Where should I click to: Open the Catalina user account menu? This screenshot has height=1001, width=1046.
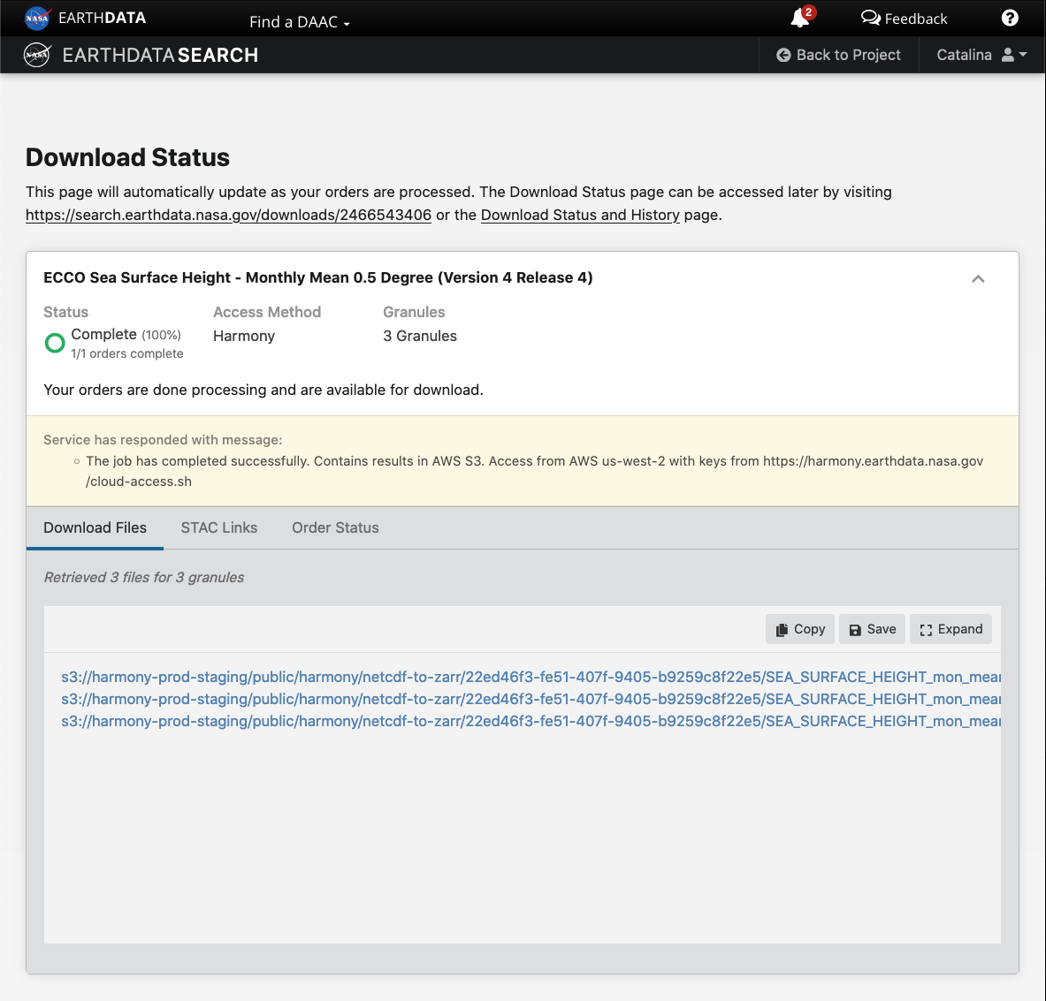(981, 55)
